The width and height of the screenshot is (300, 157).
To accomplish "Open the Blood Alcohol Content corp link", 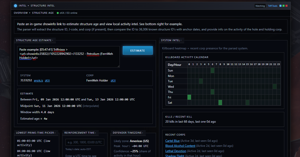I will (180, 146).
